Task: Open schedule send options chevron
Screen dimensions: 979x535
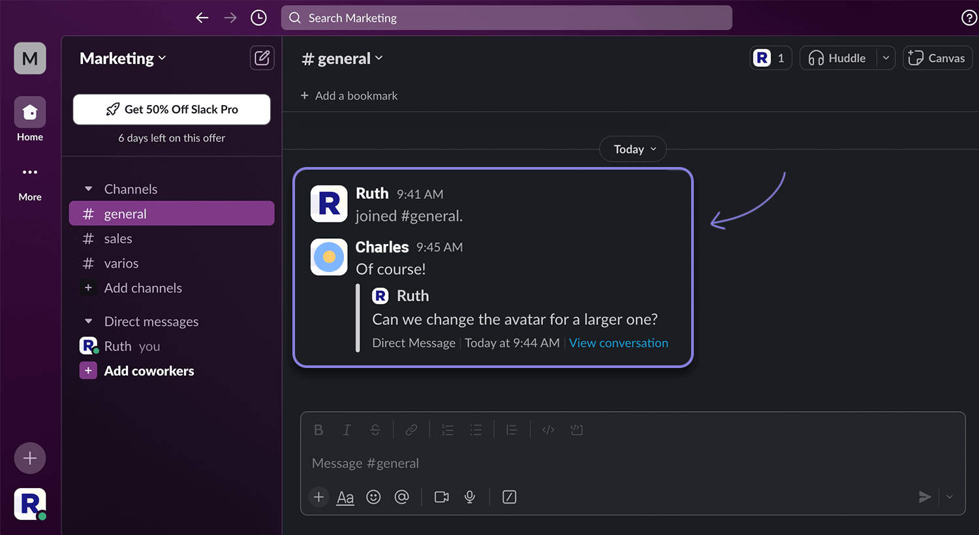Action: pos(950,497)
